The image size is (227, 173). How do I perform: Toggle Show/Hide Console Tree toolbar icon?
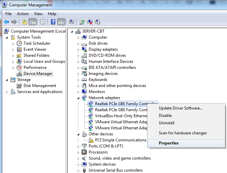[x=32, y=22]
